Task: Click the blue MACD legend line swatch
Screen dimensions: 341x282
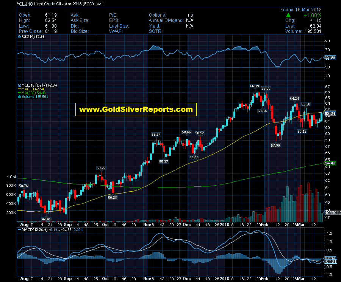Action: pos(19,230)
